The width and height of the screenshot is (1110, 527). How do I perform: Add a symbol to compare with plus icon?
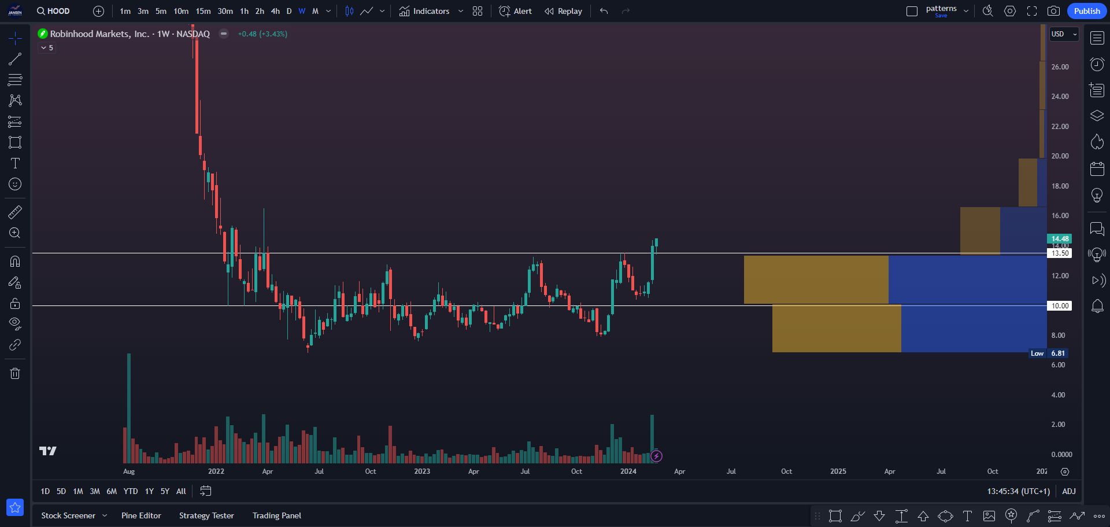click(99, 11)
